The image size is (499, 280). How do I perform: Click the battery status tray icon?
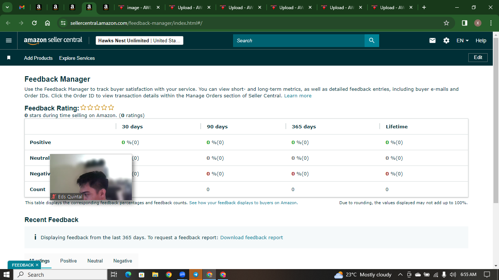pos(427,275)
